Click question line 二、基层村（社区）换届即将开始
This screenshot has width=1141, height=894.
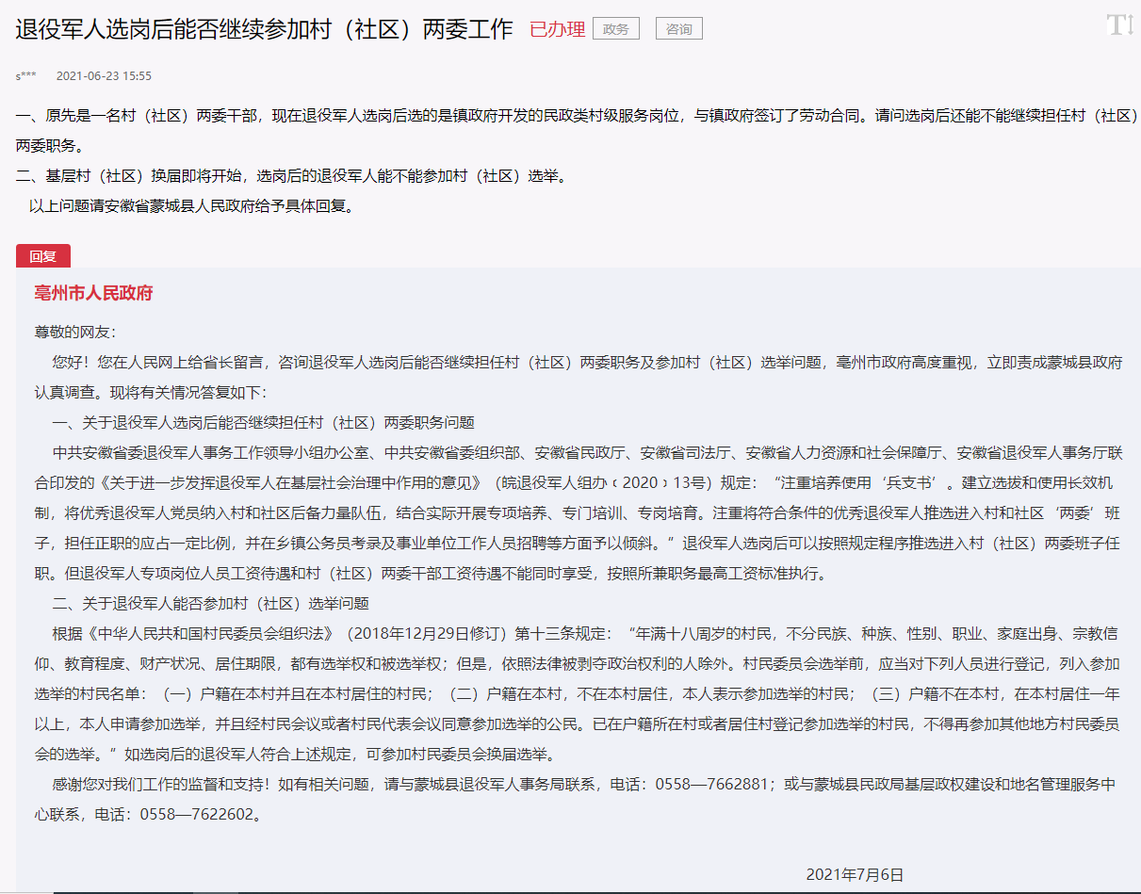(x=291, y=176)
